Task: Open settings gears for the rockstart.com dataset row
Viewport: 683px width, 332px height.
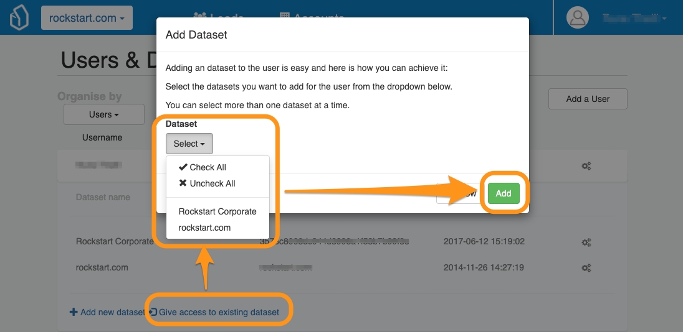Action: [586, 268]
